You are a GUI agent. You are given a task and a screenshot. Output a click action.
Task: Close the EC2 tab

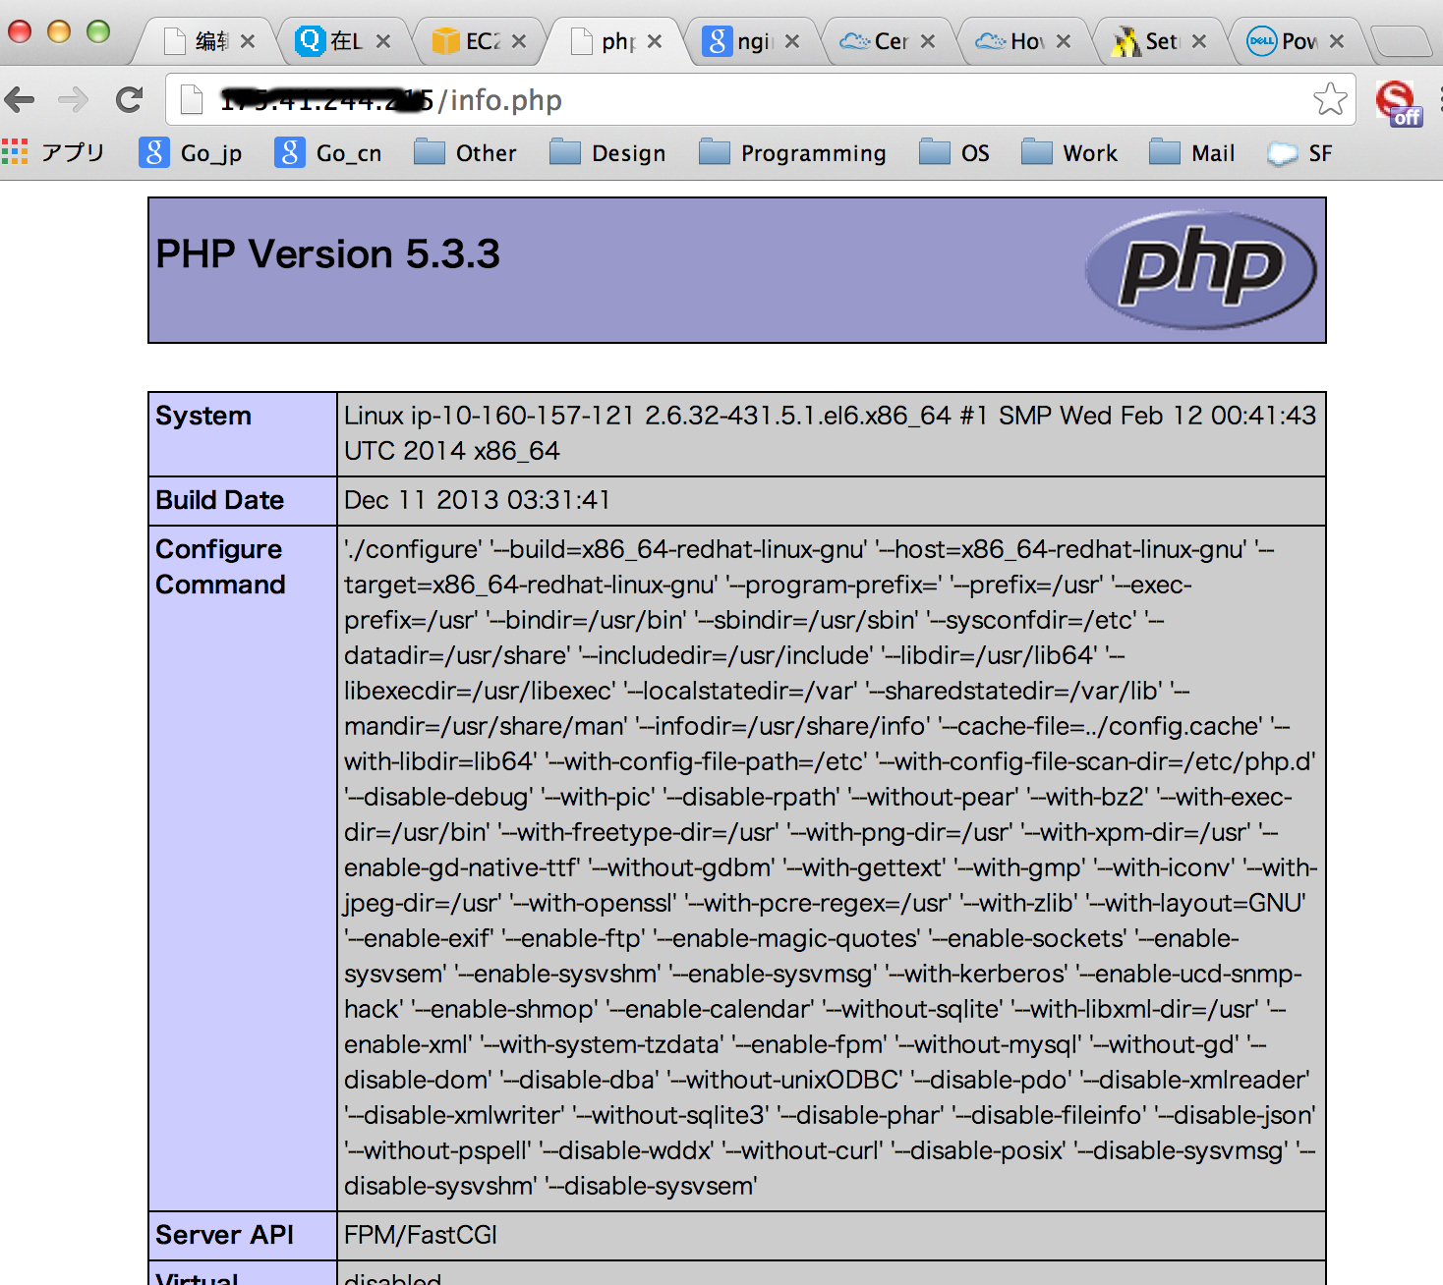tap(519, 41)
